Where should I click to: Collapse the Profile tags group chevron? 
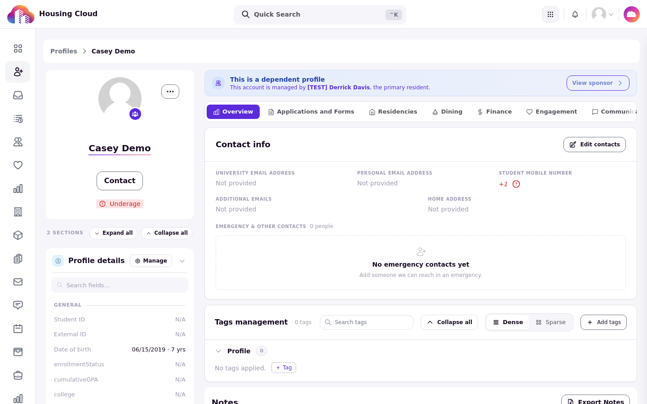click(218, 351)
